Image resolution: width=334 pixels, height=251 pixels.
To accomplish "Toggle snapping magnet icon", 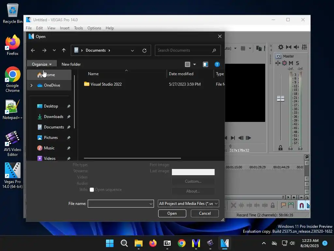I will tap(301, 205).
